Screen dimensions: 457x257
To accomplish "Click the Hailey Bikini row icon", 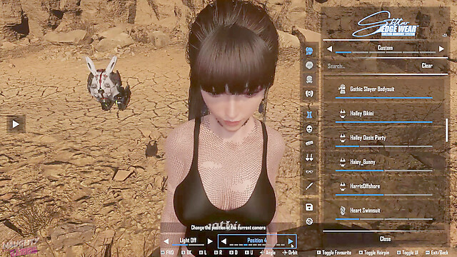I will point(343,114).
